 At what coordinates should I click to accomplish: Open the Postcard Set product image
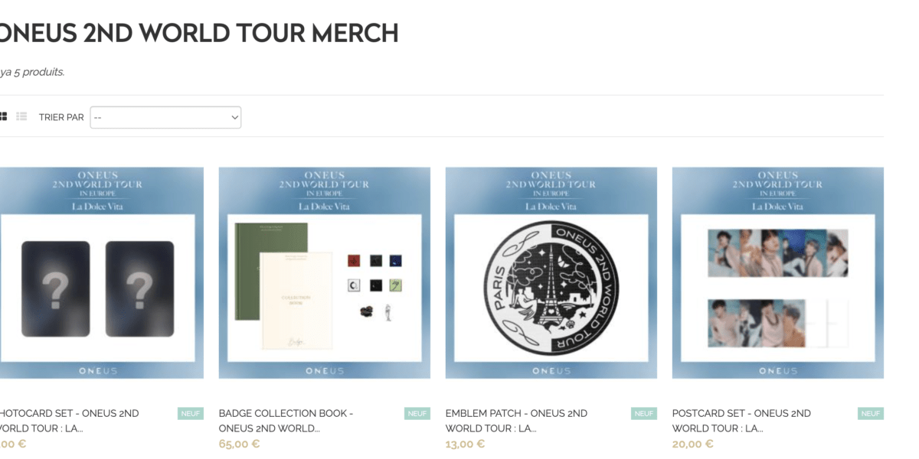pos(778,272)
